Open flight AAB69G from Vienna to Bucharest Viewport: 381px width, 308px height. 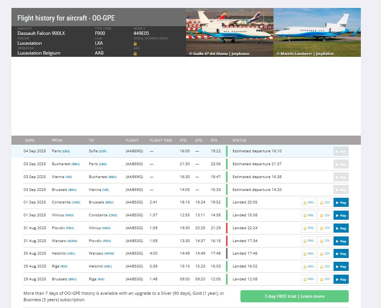(x=134, y=177)
